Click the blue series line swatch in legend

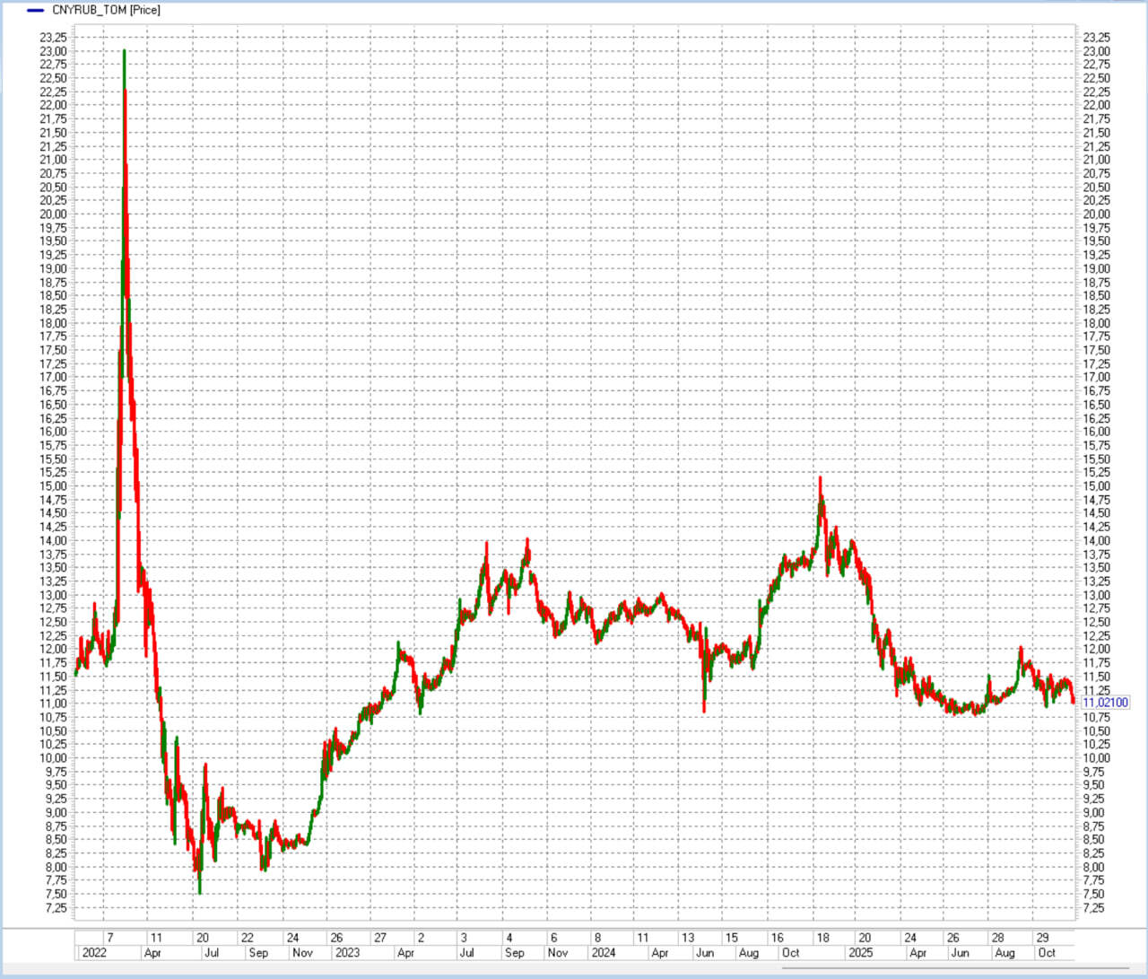(36, 11)
